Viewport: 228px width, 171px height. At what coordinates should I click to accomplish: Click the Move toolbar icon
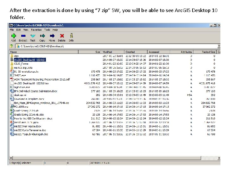tap(52, 36)
